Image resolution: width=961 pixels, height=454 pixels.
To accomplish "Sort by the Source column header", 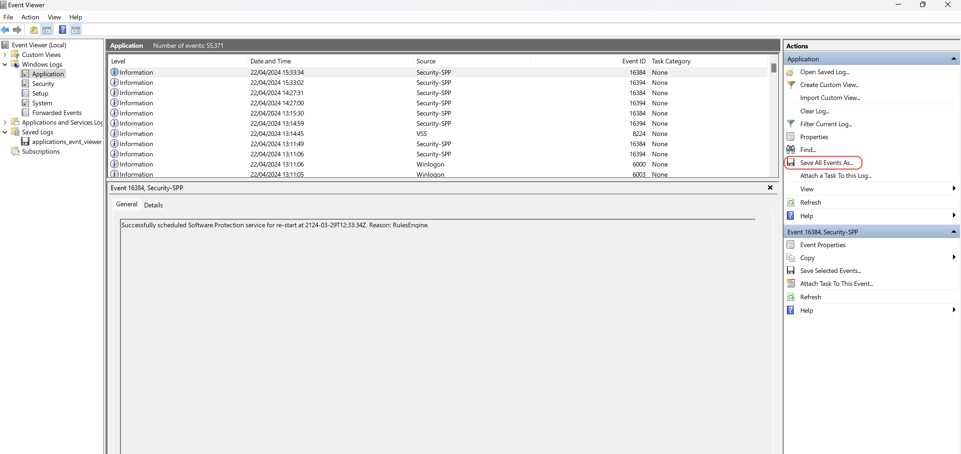I will coord(472,61).
